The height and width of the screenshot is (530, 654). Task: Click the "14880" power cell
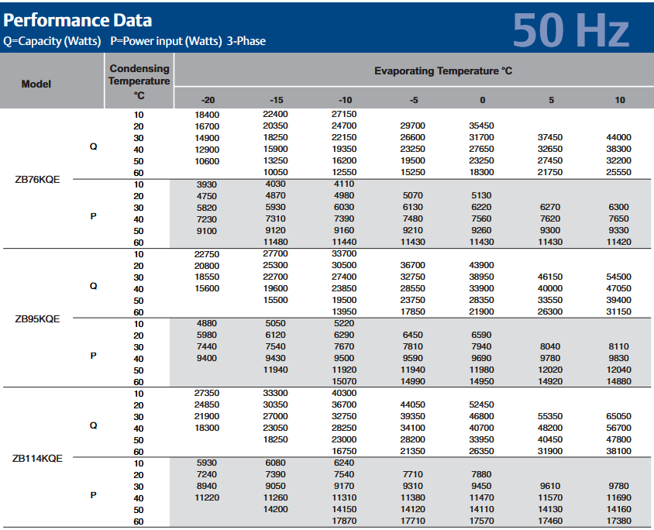tap(618, 381)
